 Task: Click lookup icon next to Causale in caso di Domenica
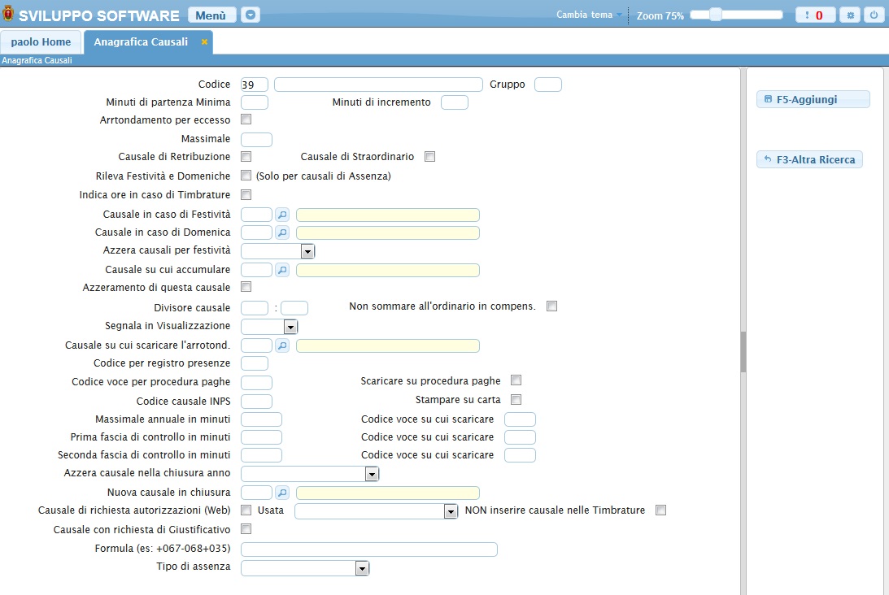click(x=281, y=232)
